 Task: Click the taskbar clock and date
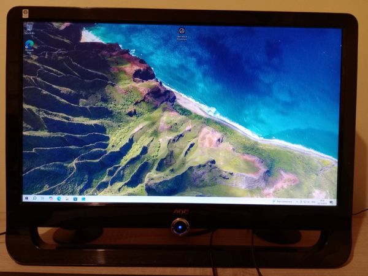point(322,201)
